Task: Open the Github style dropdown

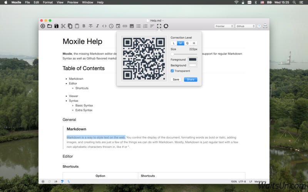Action: 245,26
